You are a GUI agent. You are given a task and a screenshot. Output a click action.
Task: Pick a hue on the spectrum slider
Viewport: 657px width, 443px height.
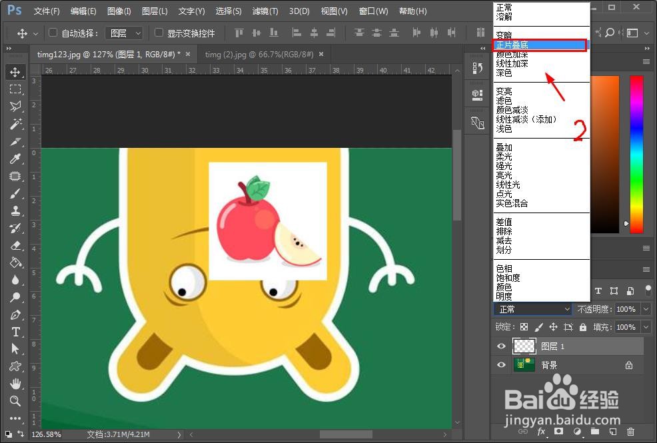[636, 154]
